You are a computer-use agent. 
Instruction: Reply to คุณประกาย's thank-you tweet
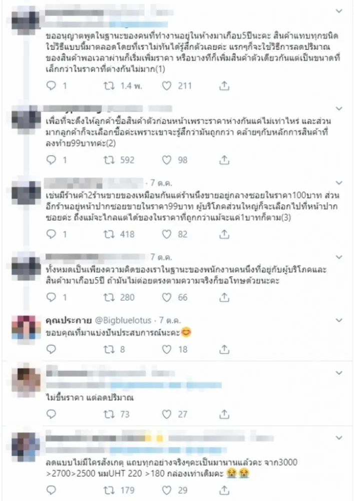[x=51, y=349]
